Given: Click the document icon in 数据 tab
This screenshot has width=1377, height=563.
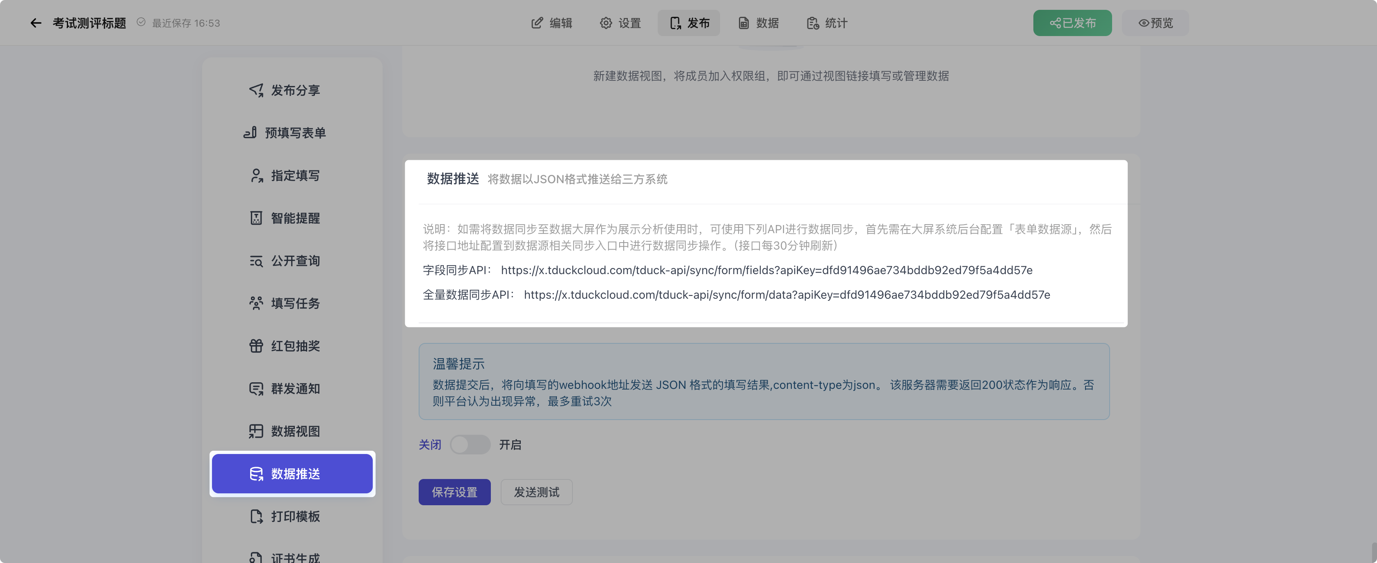Looking at the screenshot, I should 743,23.
